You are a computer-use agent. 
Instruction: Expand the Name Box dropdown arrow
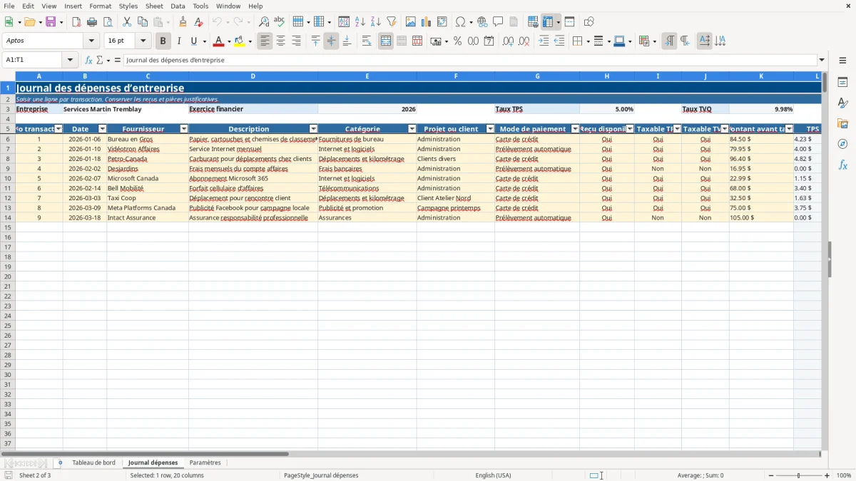click(x=70, y=60)
